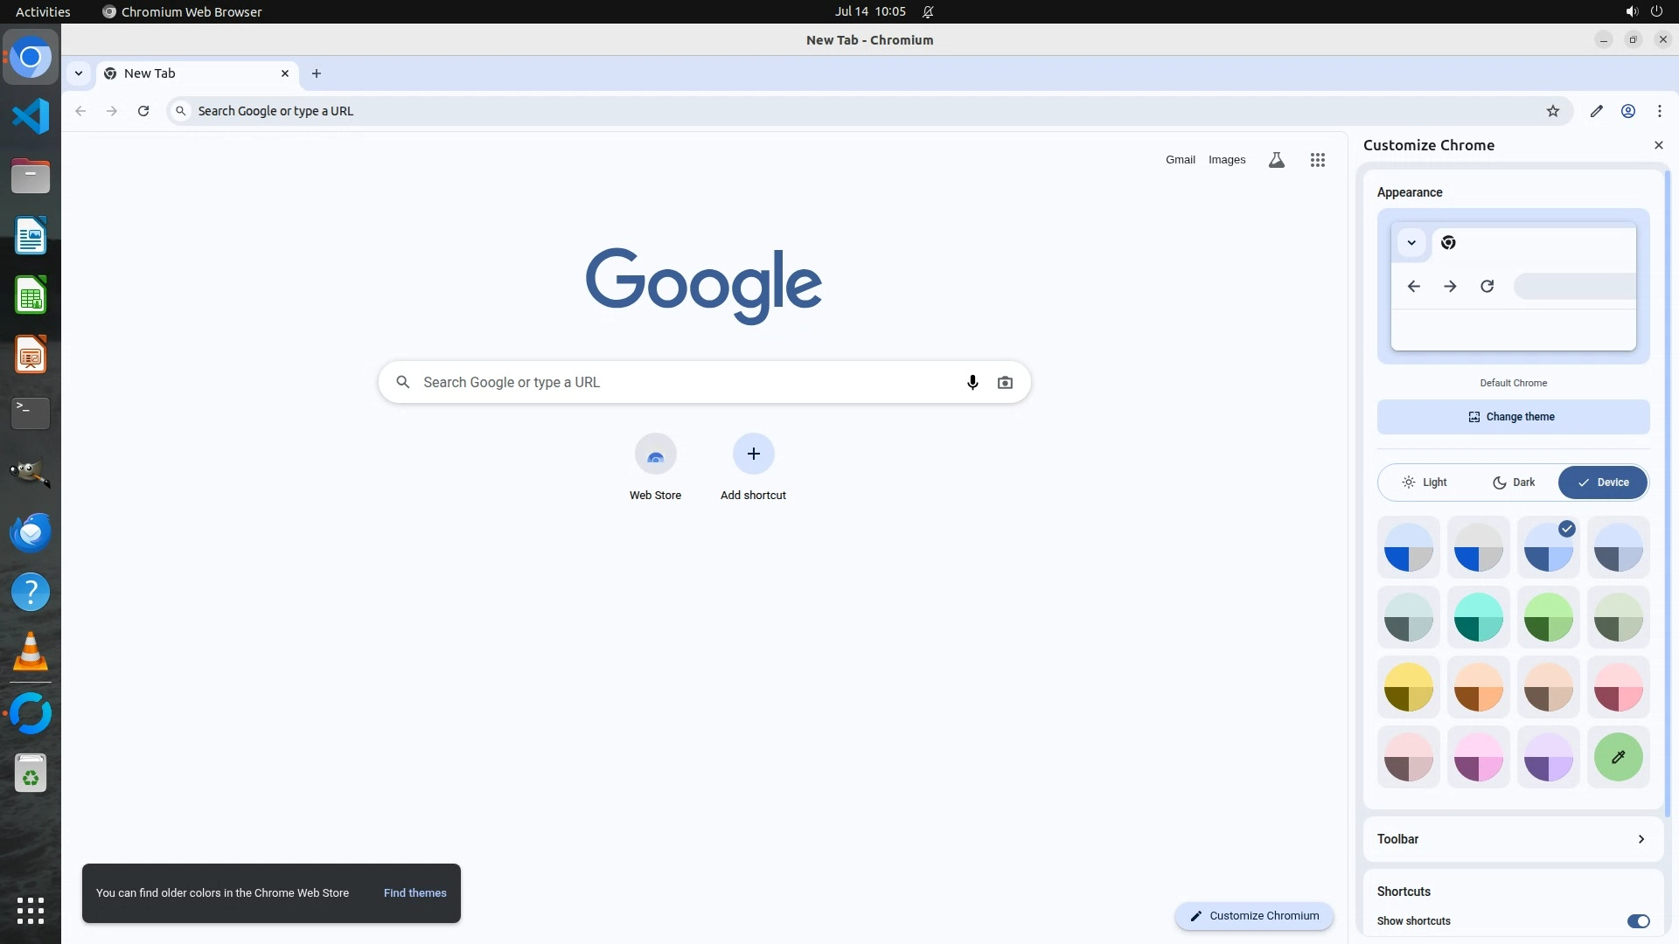The height and width of the screenshot is (944, 1679).
Task: Select the Dark mode option
Action: (x=1514, y=482)
